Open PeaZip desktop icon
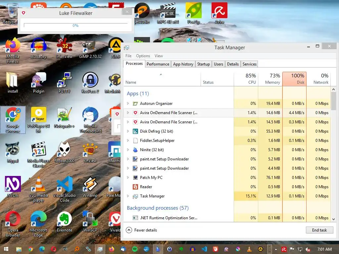Image resolution: width=339 pixels, height=254 pixels. tap(193, 13)
